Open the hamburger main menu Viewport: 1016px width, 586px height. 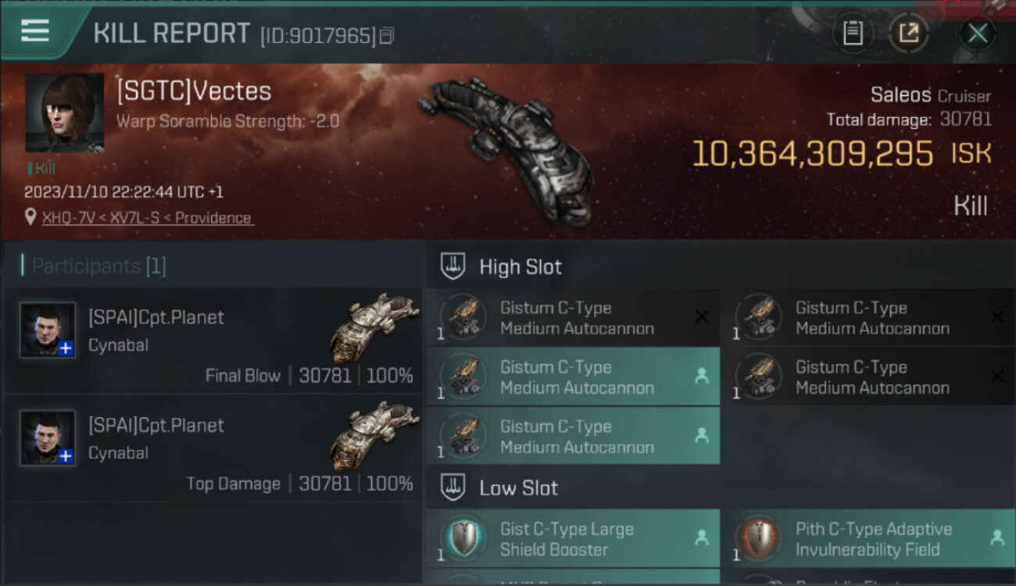pos(35,31)
